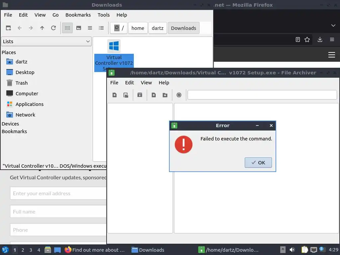340x255 pixels.
Task: Click stop operation icon in File Archiver
Action: pos(179,95)
